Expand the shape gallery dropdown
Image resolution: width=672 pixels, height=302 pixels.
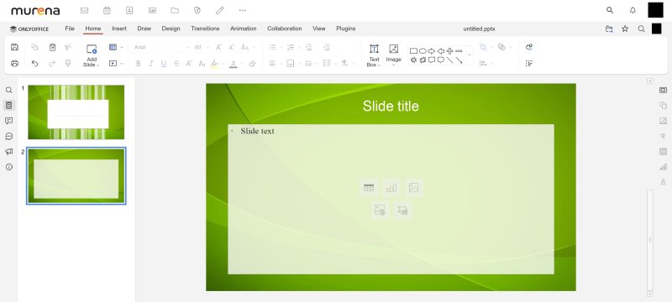(x=470, y=55)
